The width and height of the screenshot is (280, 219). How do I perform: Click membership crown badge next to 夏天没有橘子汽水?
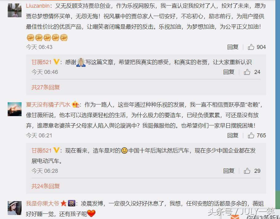(x=75, y=104)
